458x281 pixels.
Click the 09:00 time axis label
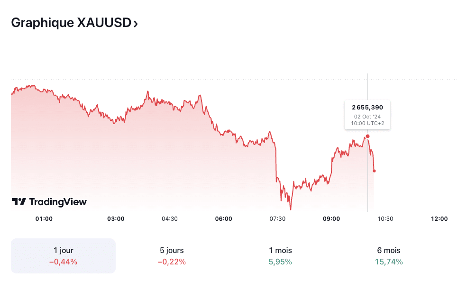click(331, 218)
